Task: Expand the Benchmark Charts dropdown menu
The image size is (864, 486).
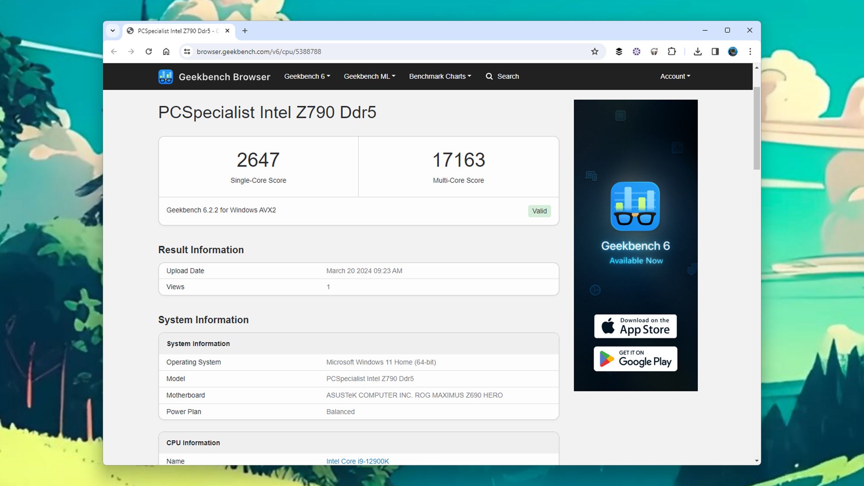Action: (440, 76)
